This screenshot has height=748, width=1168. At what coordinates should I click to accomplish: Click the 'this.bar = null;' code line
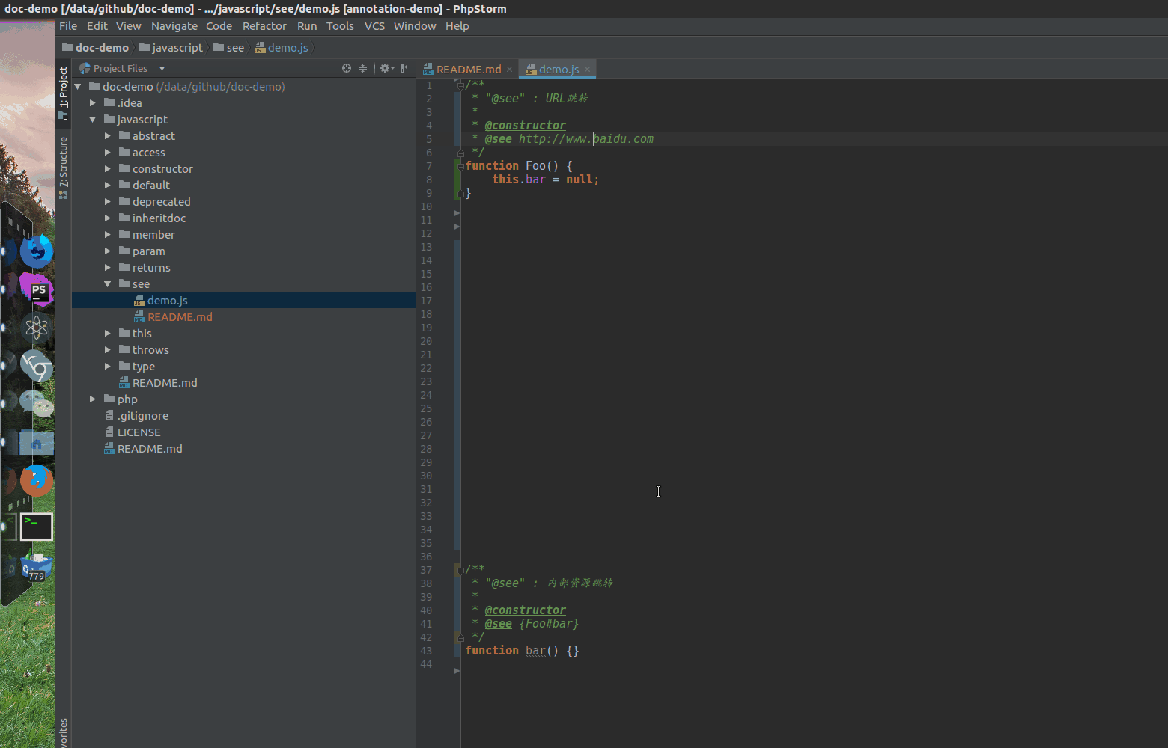pyautogui.click(x=546, y=180)
